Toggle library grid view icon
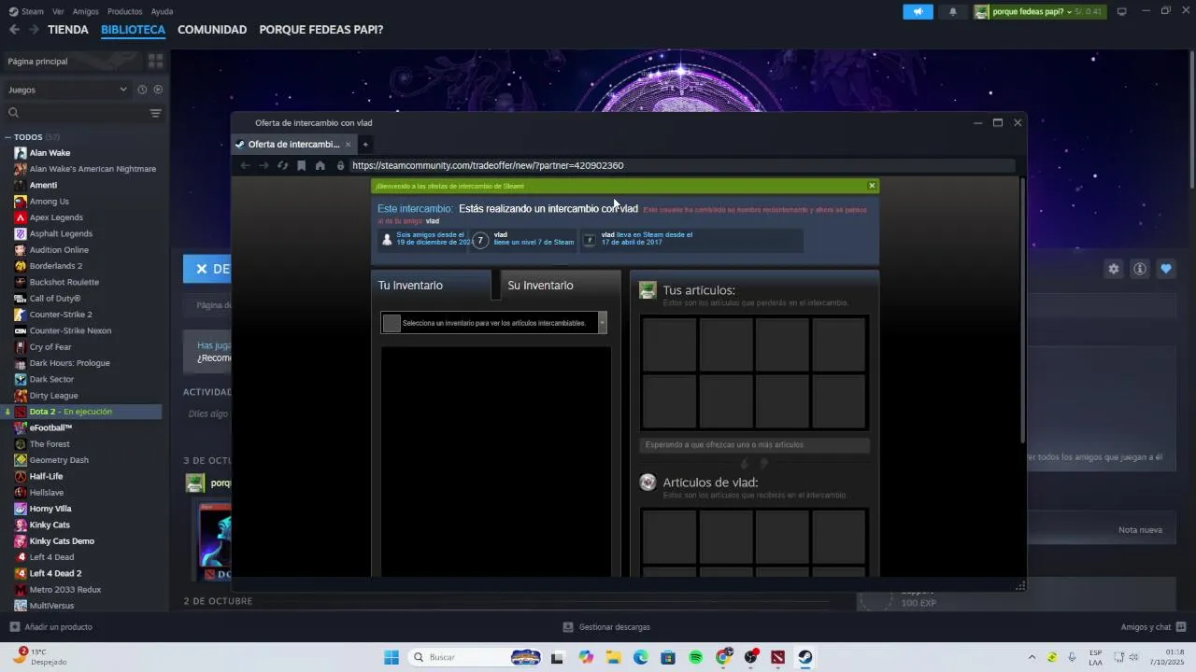Viewport: 1196px width, 672px height. [x=155, y=61]
